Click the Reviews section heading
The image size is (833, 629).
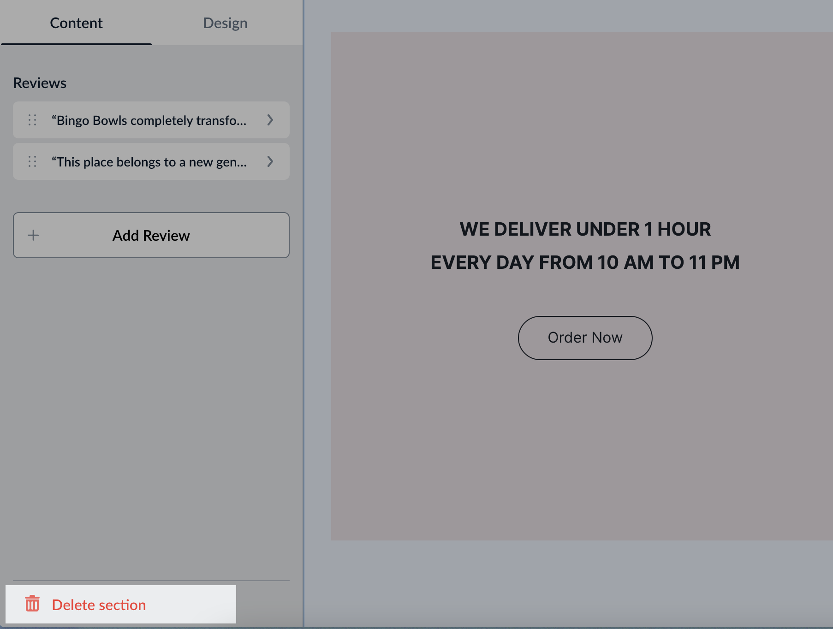40,83
